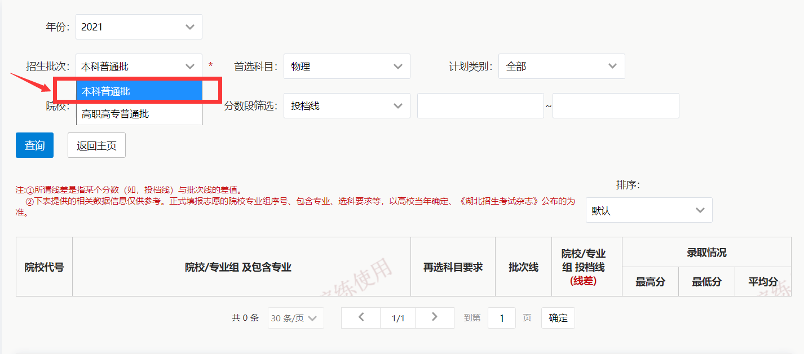Select 本科普通批 from the open batch list
This screenshot has width=804, height=354.
(139, 91)
